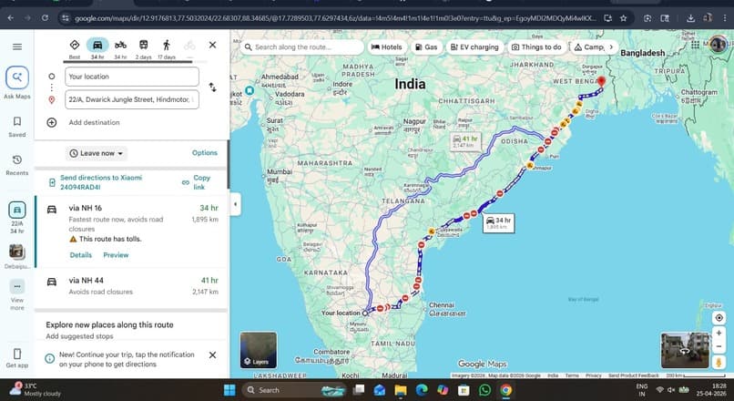Viewport: 734px width, 401px height.
Task: Select the Motorcycle travel mode tab
Action: 120,48
